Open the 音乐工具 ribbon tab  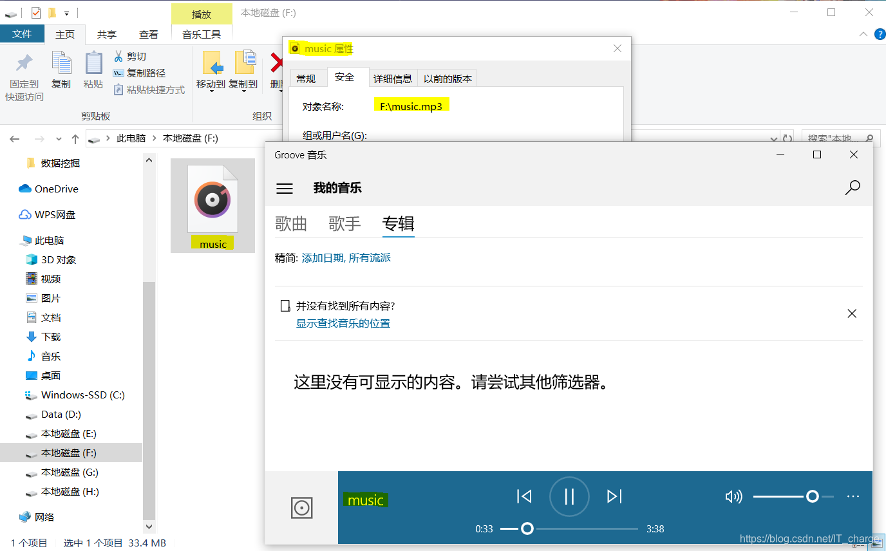pyautogui.click(x=202, y=34)
